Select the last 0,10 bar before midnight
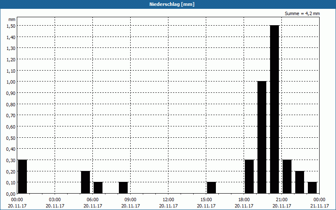This screenshot has height=210, width=336. click(312, 188)
